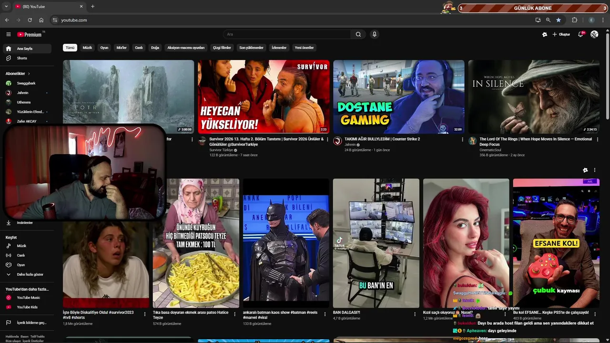Open Ana Sayfa in the sidebar
This screenshot has width=610, height=343.
[x=28, y=49]
